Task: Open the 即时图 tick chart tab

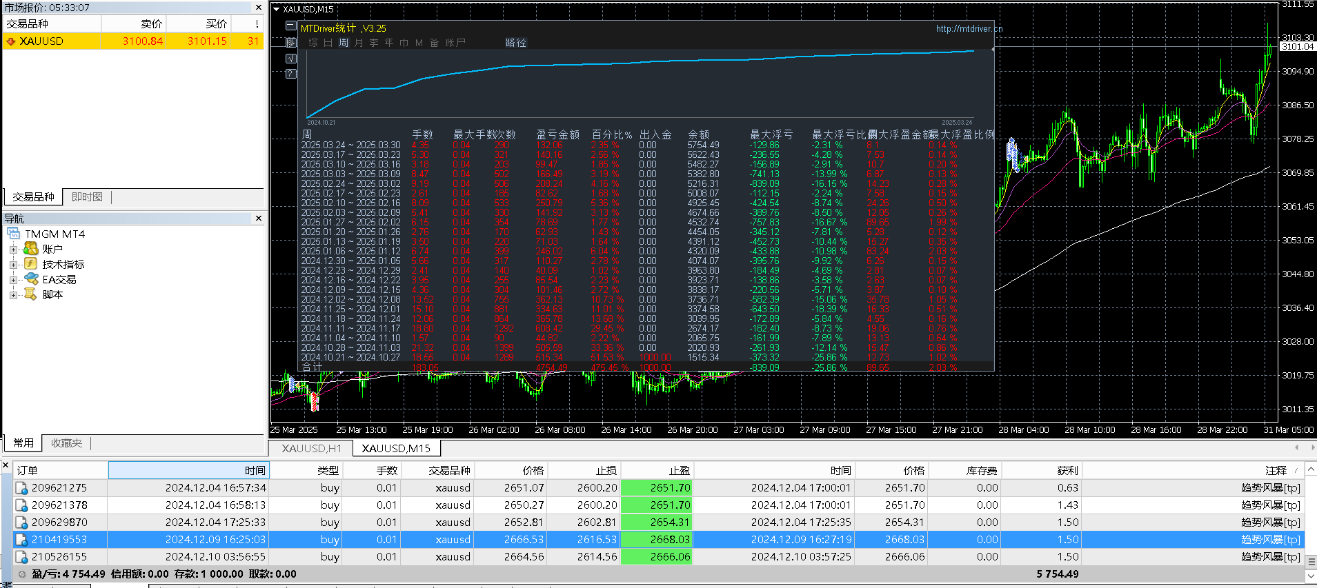Action: tap(87, 197)
